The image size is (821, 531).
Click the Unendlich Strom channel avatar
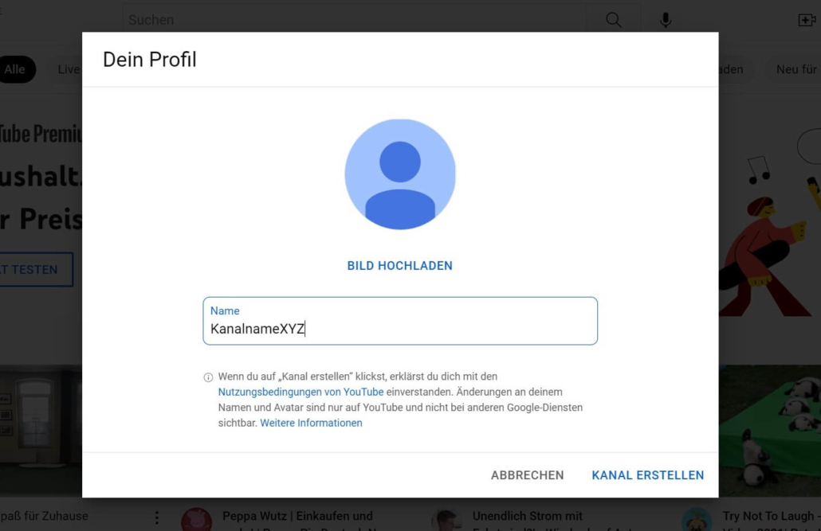[x=446, y=520]
